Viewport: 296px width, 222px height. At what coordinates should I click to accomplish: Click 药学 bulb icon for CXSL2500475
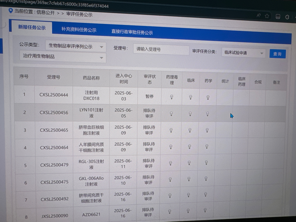pyautogui.click(x=206, y=179)
